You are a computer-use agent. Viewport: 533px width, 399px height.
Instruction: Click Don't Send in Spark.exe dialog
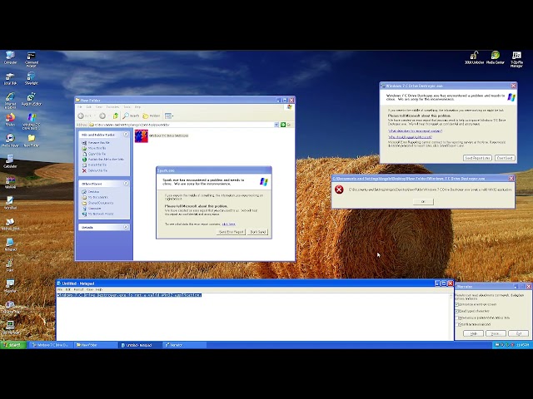point(258,232)
